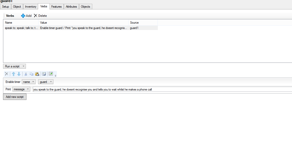Go to the Inventory tab
Viewport: 292px width, 150px height.
(x=30, y=7)
